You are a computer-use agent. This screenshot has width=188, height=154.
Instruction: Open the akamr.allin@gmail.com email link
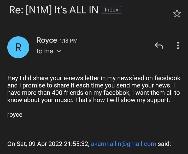click(124, 144)
